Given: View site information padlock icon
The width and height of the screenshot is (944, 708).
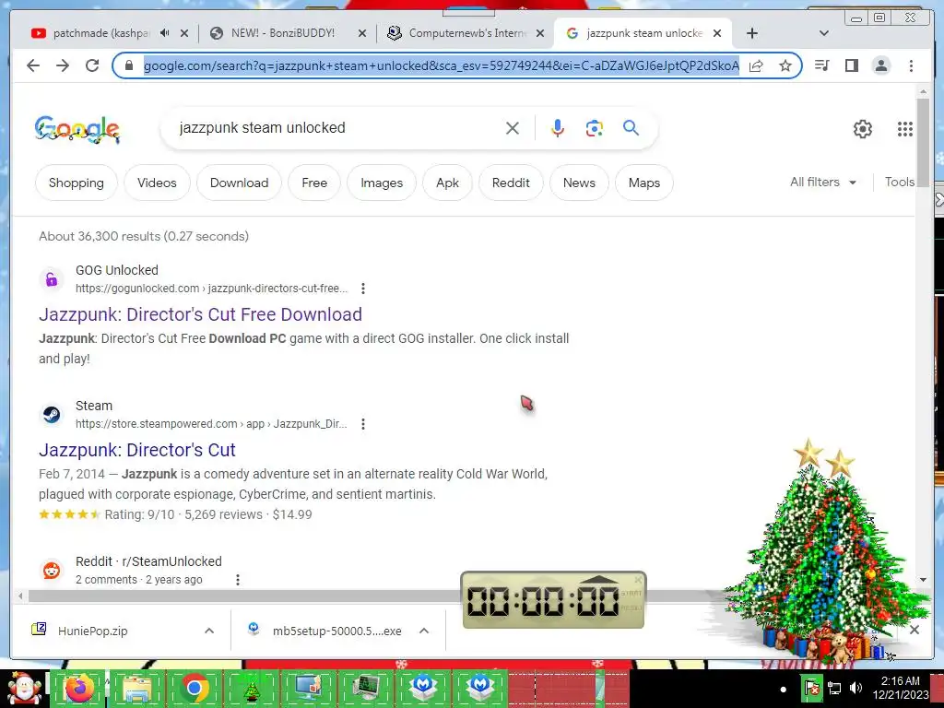Looking at the screenshot, I should coord(128,65).
